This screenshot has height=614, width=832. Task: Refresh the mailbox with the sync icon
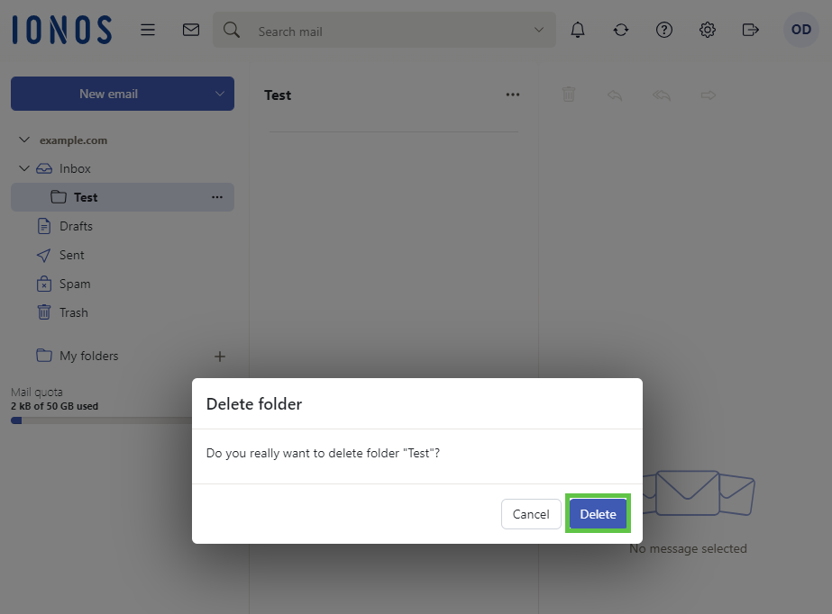point(621,30)
